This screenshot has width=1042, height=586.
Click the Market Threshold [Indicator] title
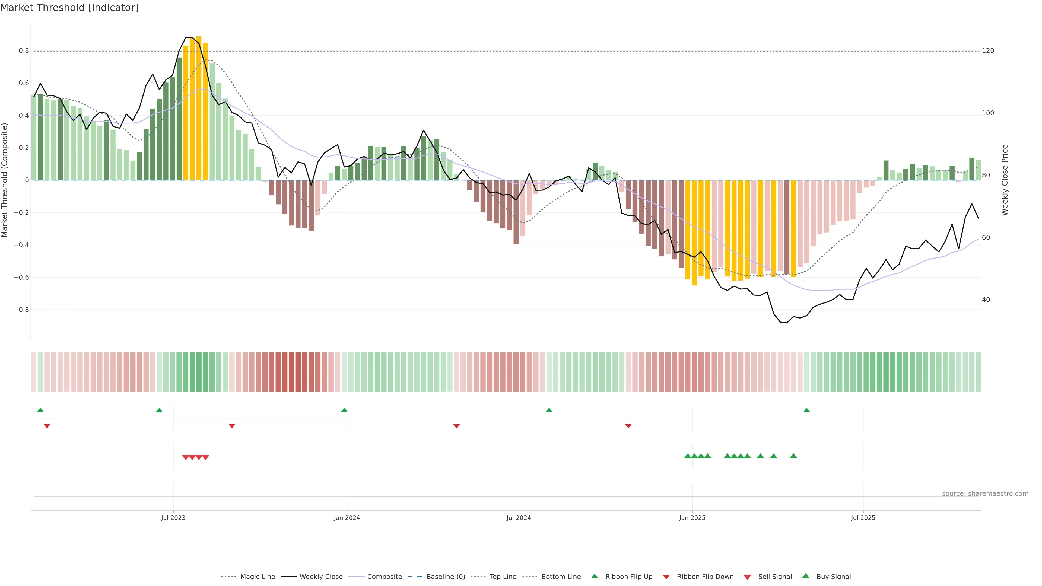click(69, 8)
